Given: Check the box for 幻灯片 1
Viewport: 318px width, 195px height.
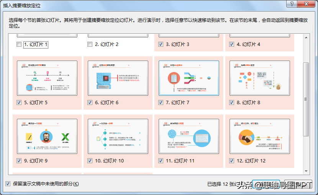Looking at the screenshot, I should click(x=19, y=44).
